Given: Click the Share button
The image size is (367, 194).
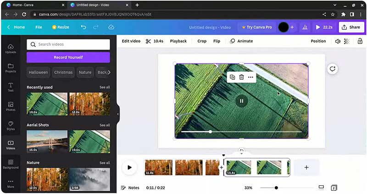Looking at the screenshot, I should (351, 27).
